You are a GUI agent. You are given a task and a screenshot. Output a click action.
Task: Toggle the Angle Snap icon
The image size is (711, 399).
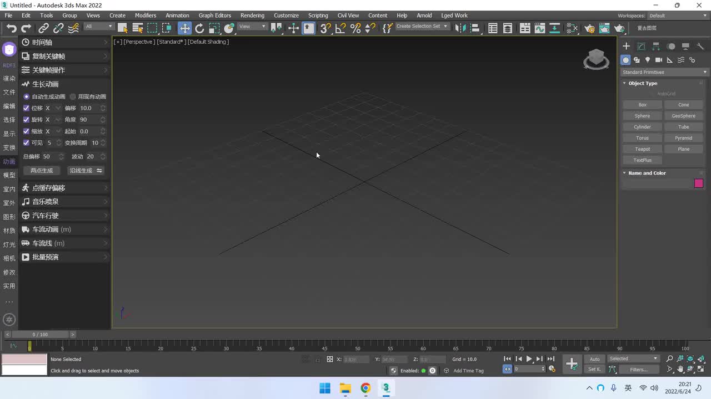341,28
